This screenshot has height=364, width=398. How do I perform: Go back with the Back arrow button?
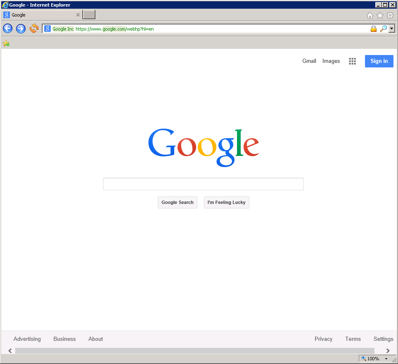[7, 29]
